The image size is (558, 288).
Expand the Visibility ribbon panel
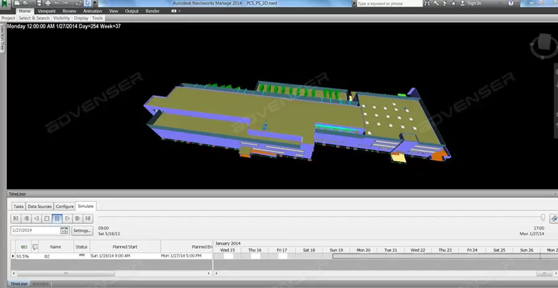(61, 18)
